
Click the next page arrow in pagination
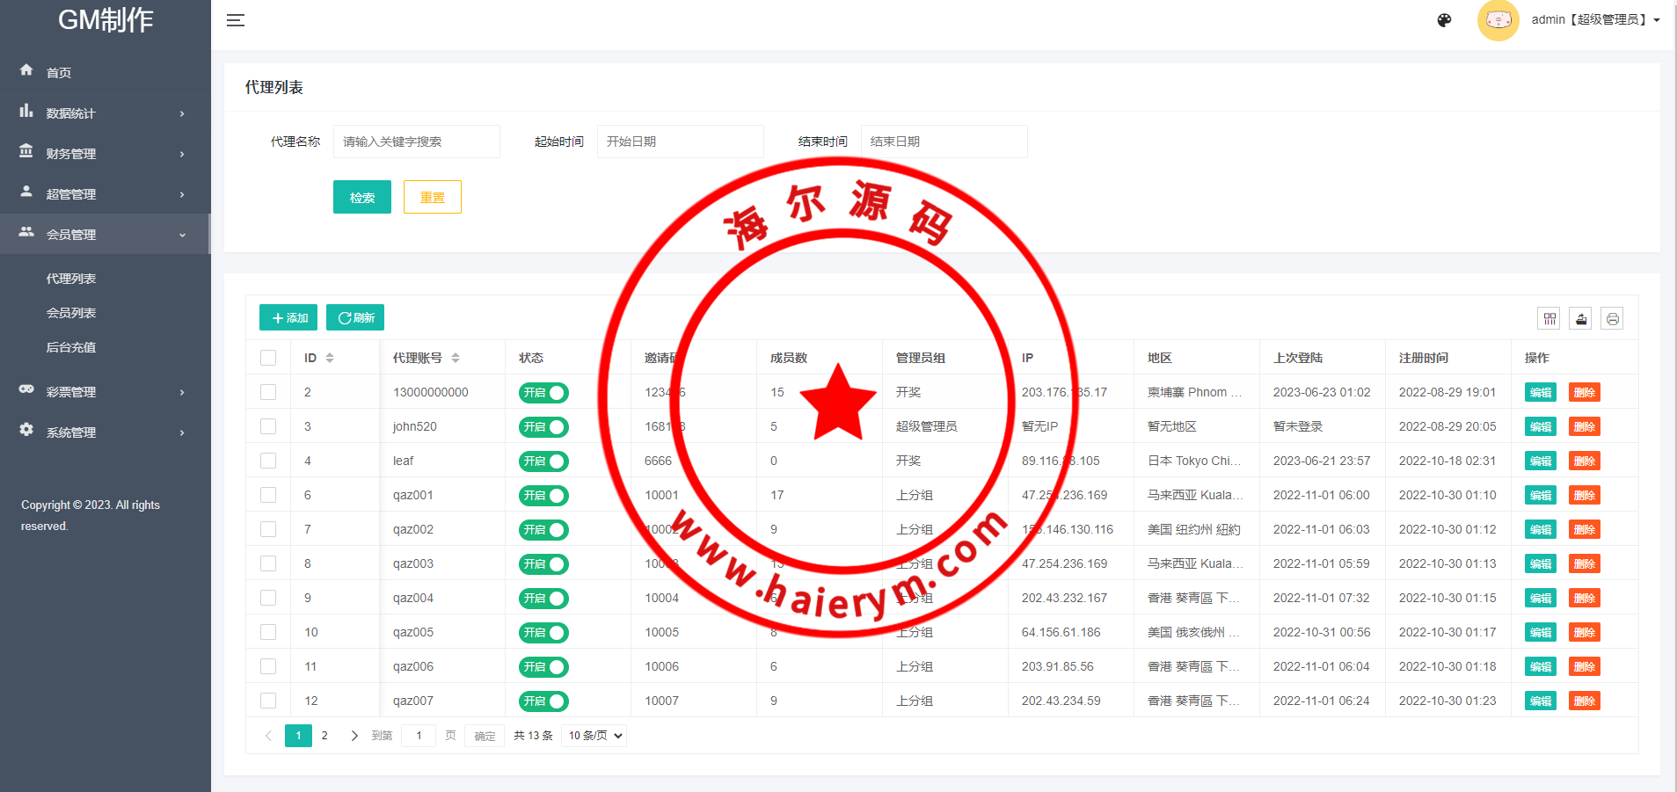pos(354,736)
